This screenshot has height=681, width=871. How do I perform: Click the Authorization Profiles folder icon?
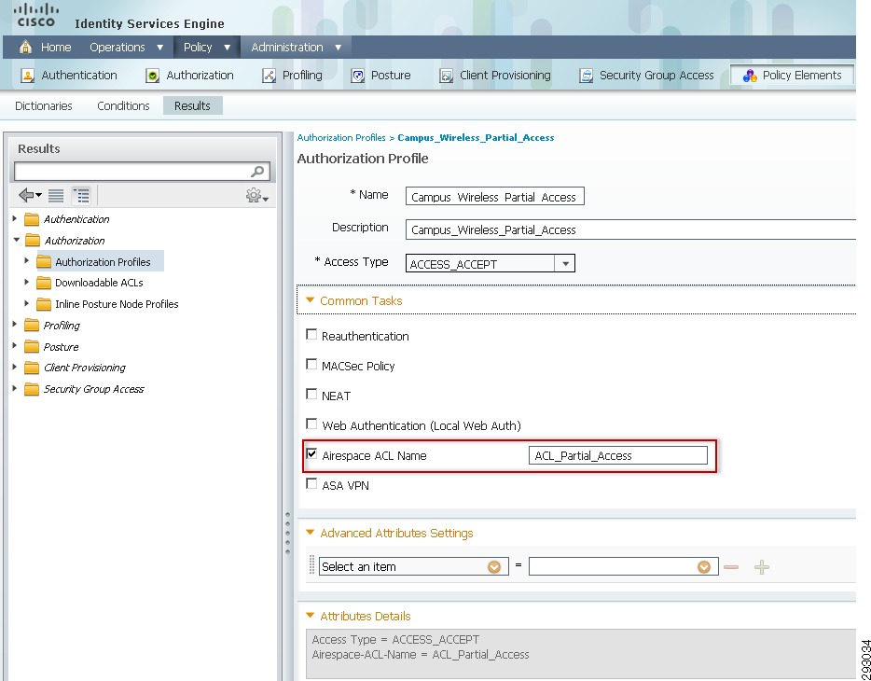tap(44, 261)
